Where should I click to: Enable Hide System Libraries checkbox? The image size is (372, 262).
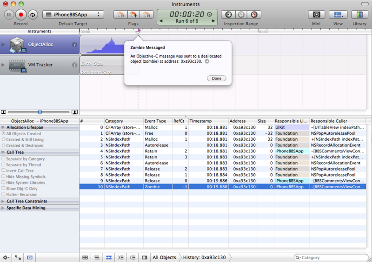click(3, 183)
